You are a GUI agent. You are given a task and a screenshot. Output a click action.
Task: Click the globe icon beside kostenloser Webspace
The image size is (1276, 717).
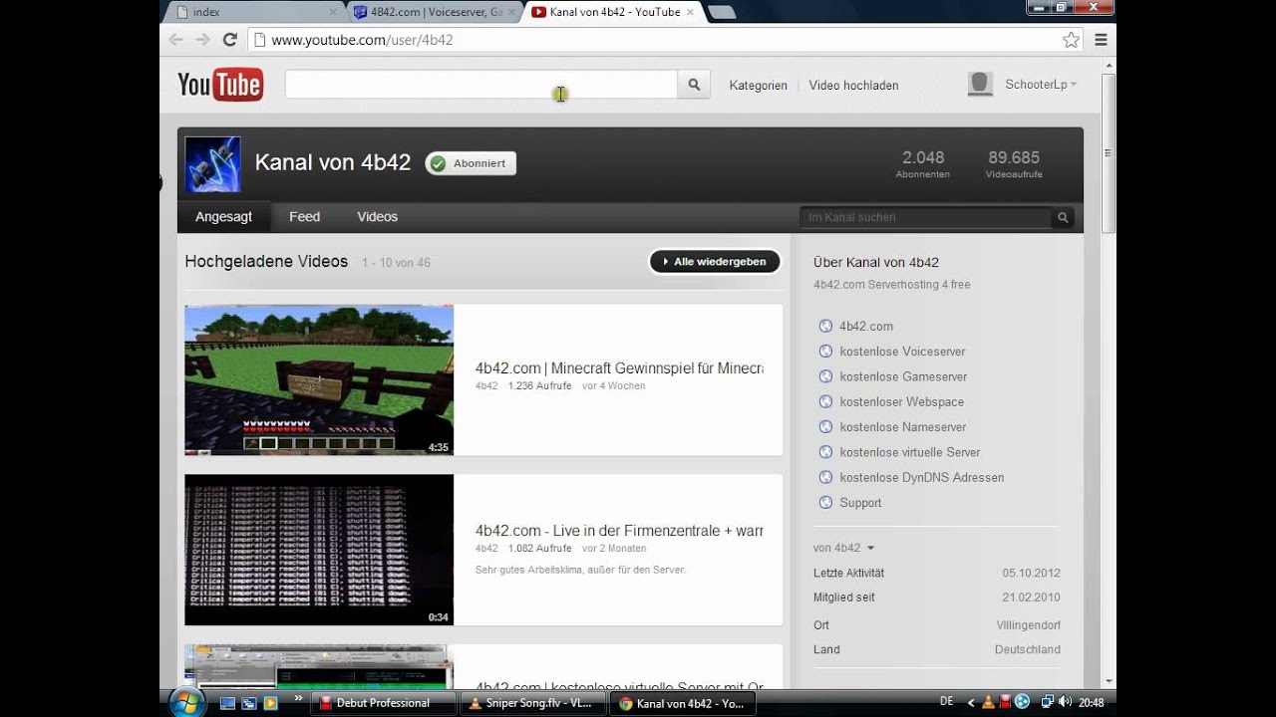click(x=824, y=401)
